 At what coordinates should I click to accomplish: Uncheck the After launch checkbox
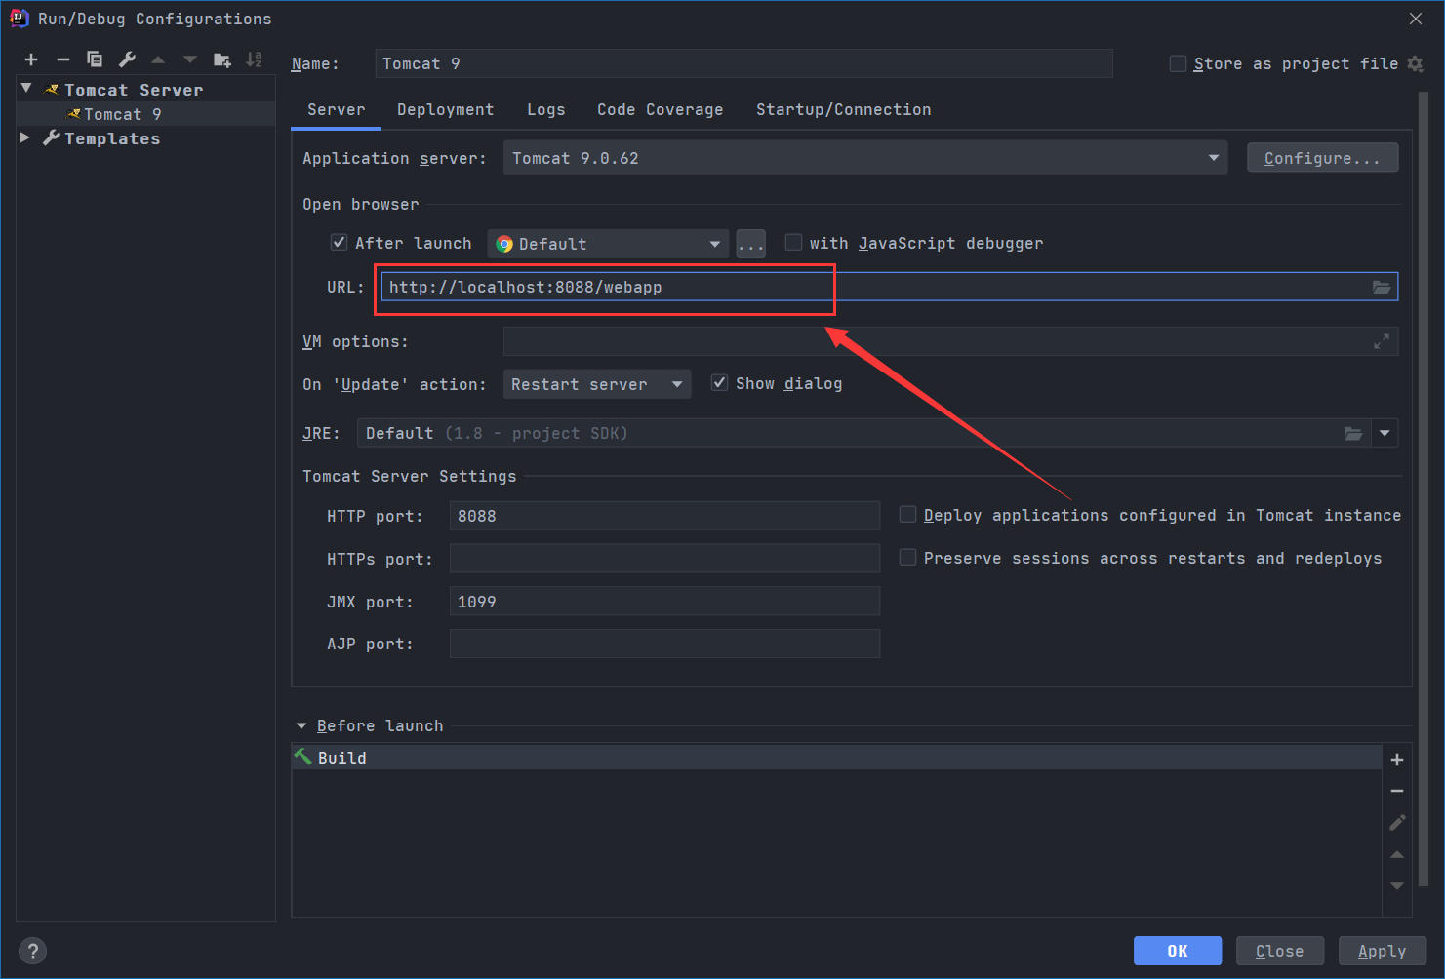[339, 242]
